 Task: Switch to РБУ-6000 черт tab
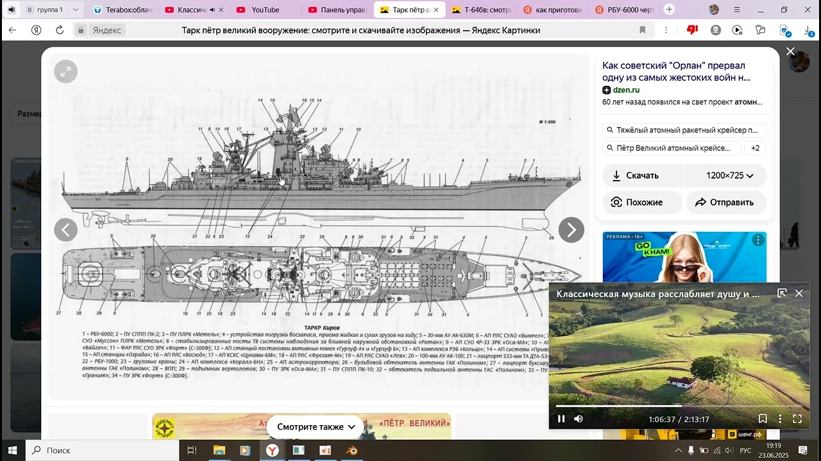coord(623,10)
